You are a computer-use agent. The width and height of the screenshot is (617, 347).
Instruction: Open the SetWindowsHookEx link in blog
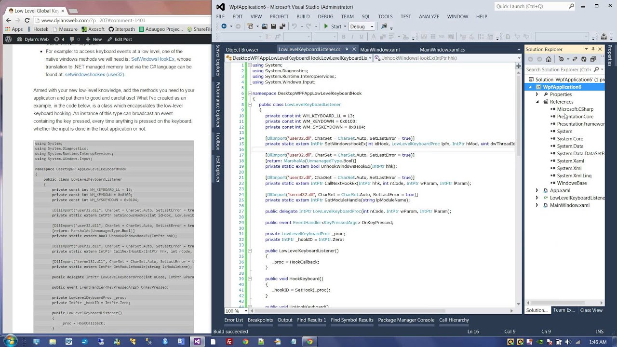pyautogui.click(x=153, y=59)
